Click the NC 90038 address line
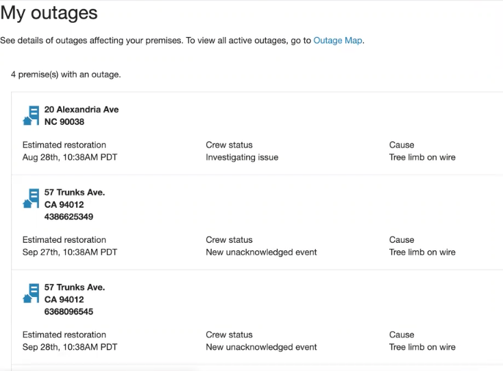This screenshot has width=503, height=371. tap(64, 122)
